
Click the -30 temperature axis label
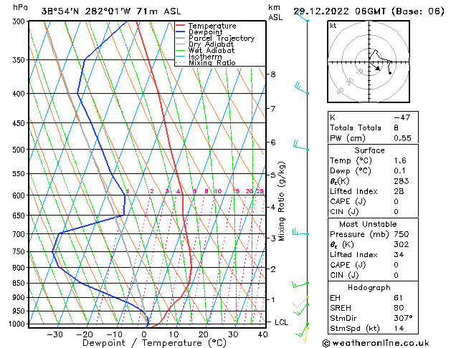[x=55, y=334]
